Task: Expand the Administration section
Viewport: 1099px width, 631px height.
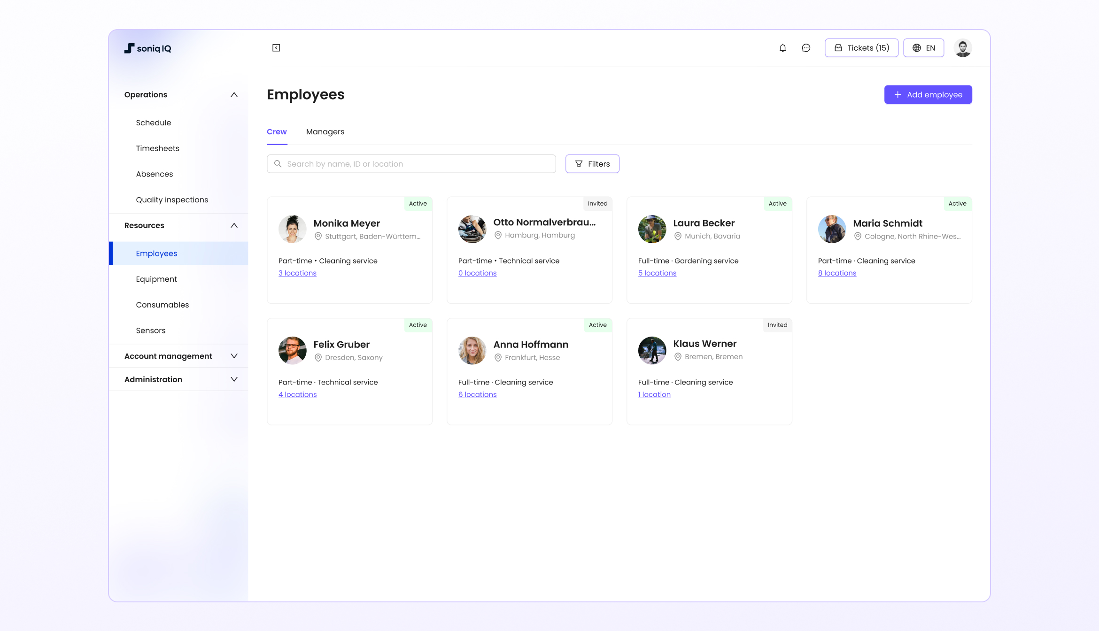Action: pos(234,379)
